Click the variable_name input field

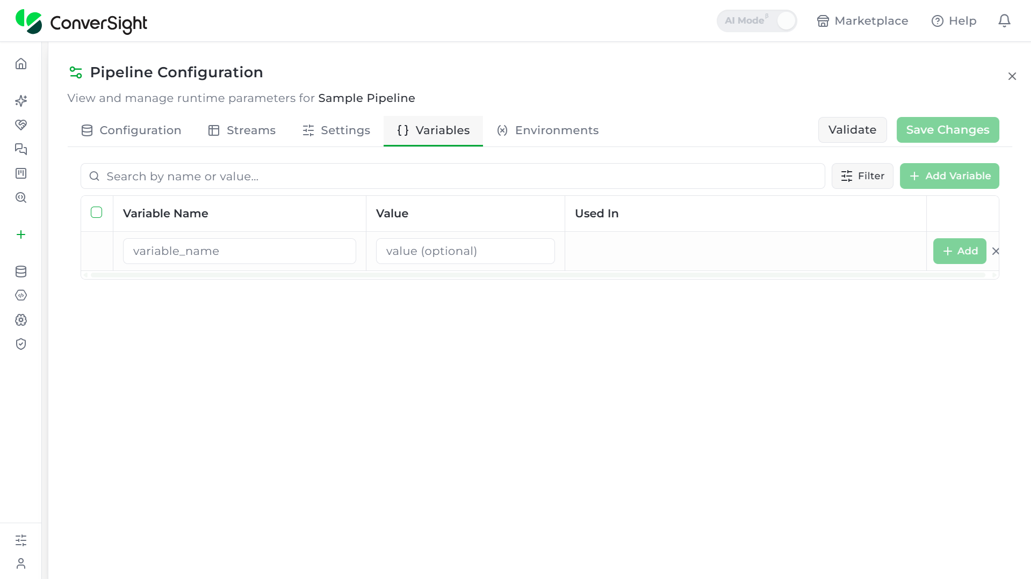pyautogui.click(x=240, y=251)
